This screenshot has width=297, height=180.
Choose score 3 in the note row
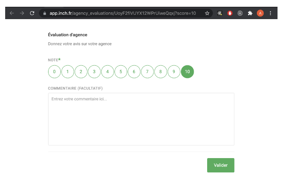tap(94, 72)
